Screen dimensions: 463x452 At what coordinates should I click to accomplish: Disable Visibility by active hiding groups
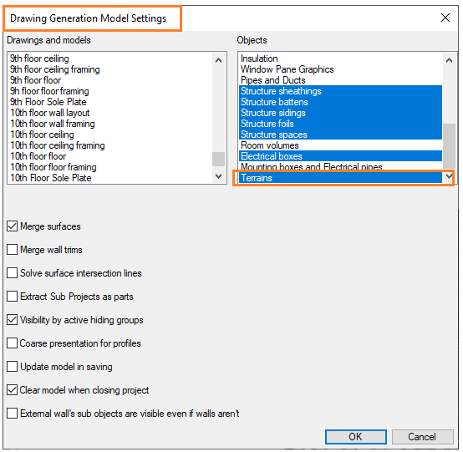(12, 320)
